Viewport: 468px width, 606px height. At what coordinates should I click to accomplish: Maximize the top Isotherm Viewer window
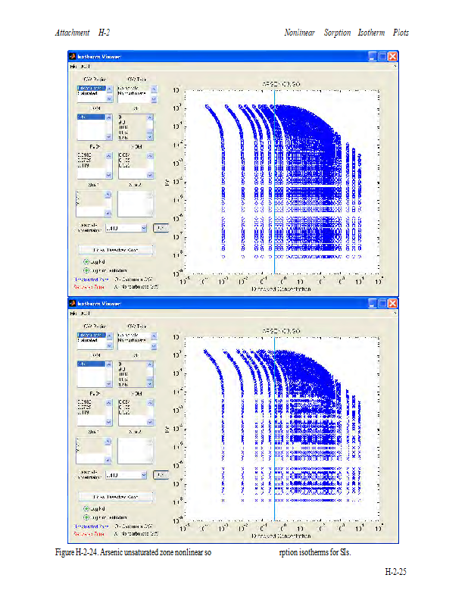coord(382,57)
